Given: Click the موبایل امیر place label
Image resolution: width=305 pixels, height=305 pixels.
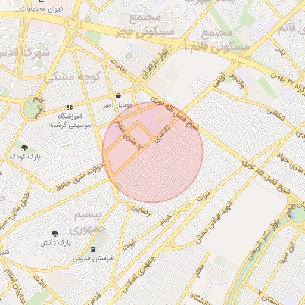Looking at the screenshot, I should 118,105.
